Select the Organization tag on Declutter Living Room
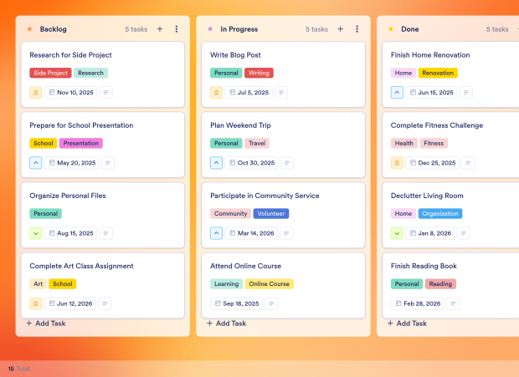Image resolution: width=519 pixels, height=377 pixels. (x=440, y=214)
